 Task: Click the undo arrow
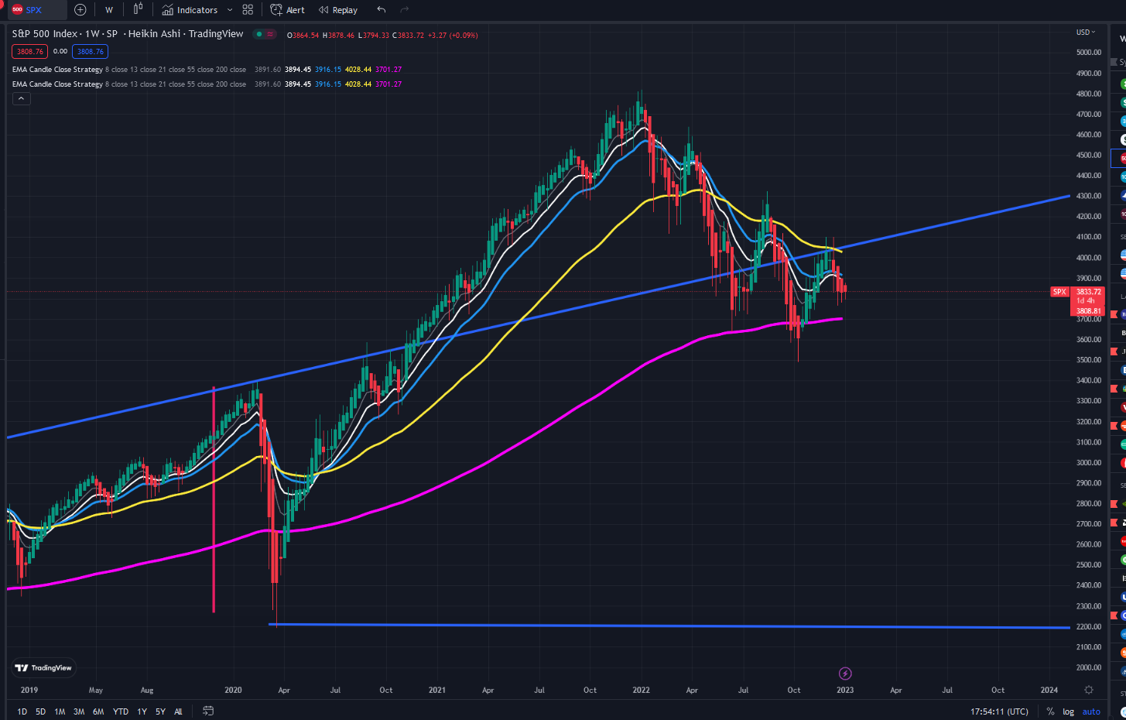[x=381, y=10]
